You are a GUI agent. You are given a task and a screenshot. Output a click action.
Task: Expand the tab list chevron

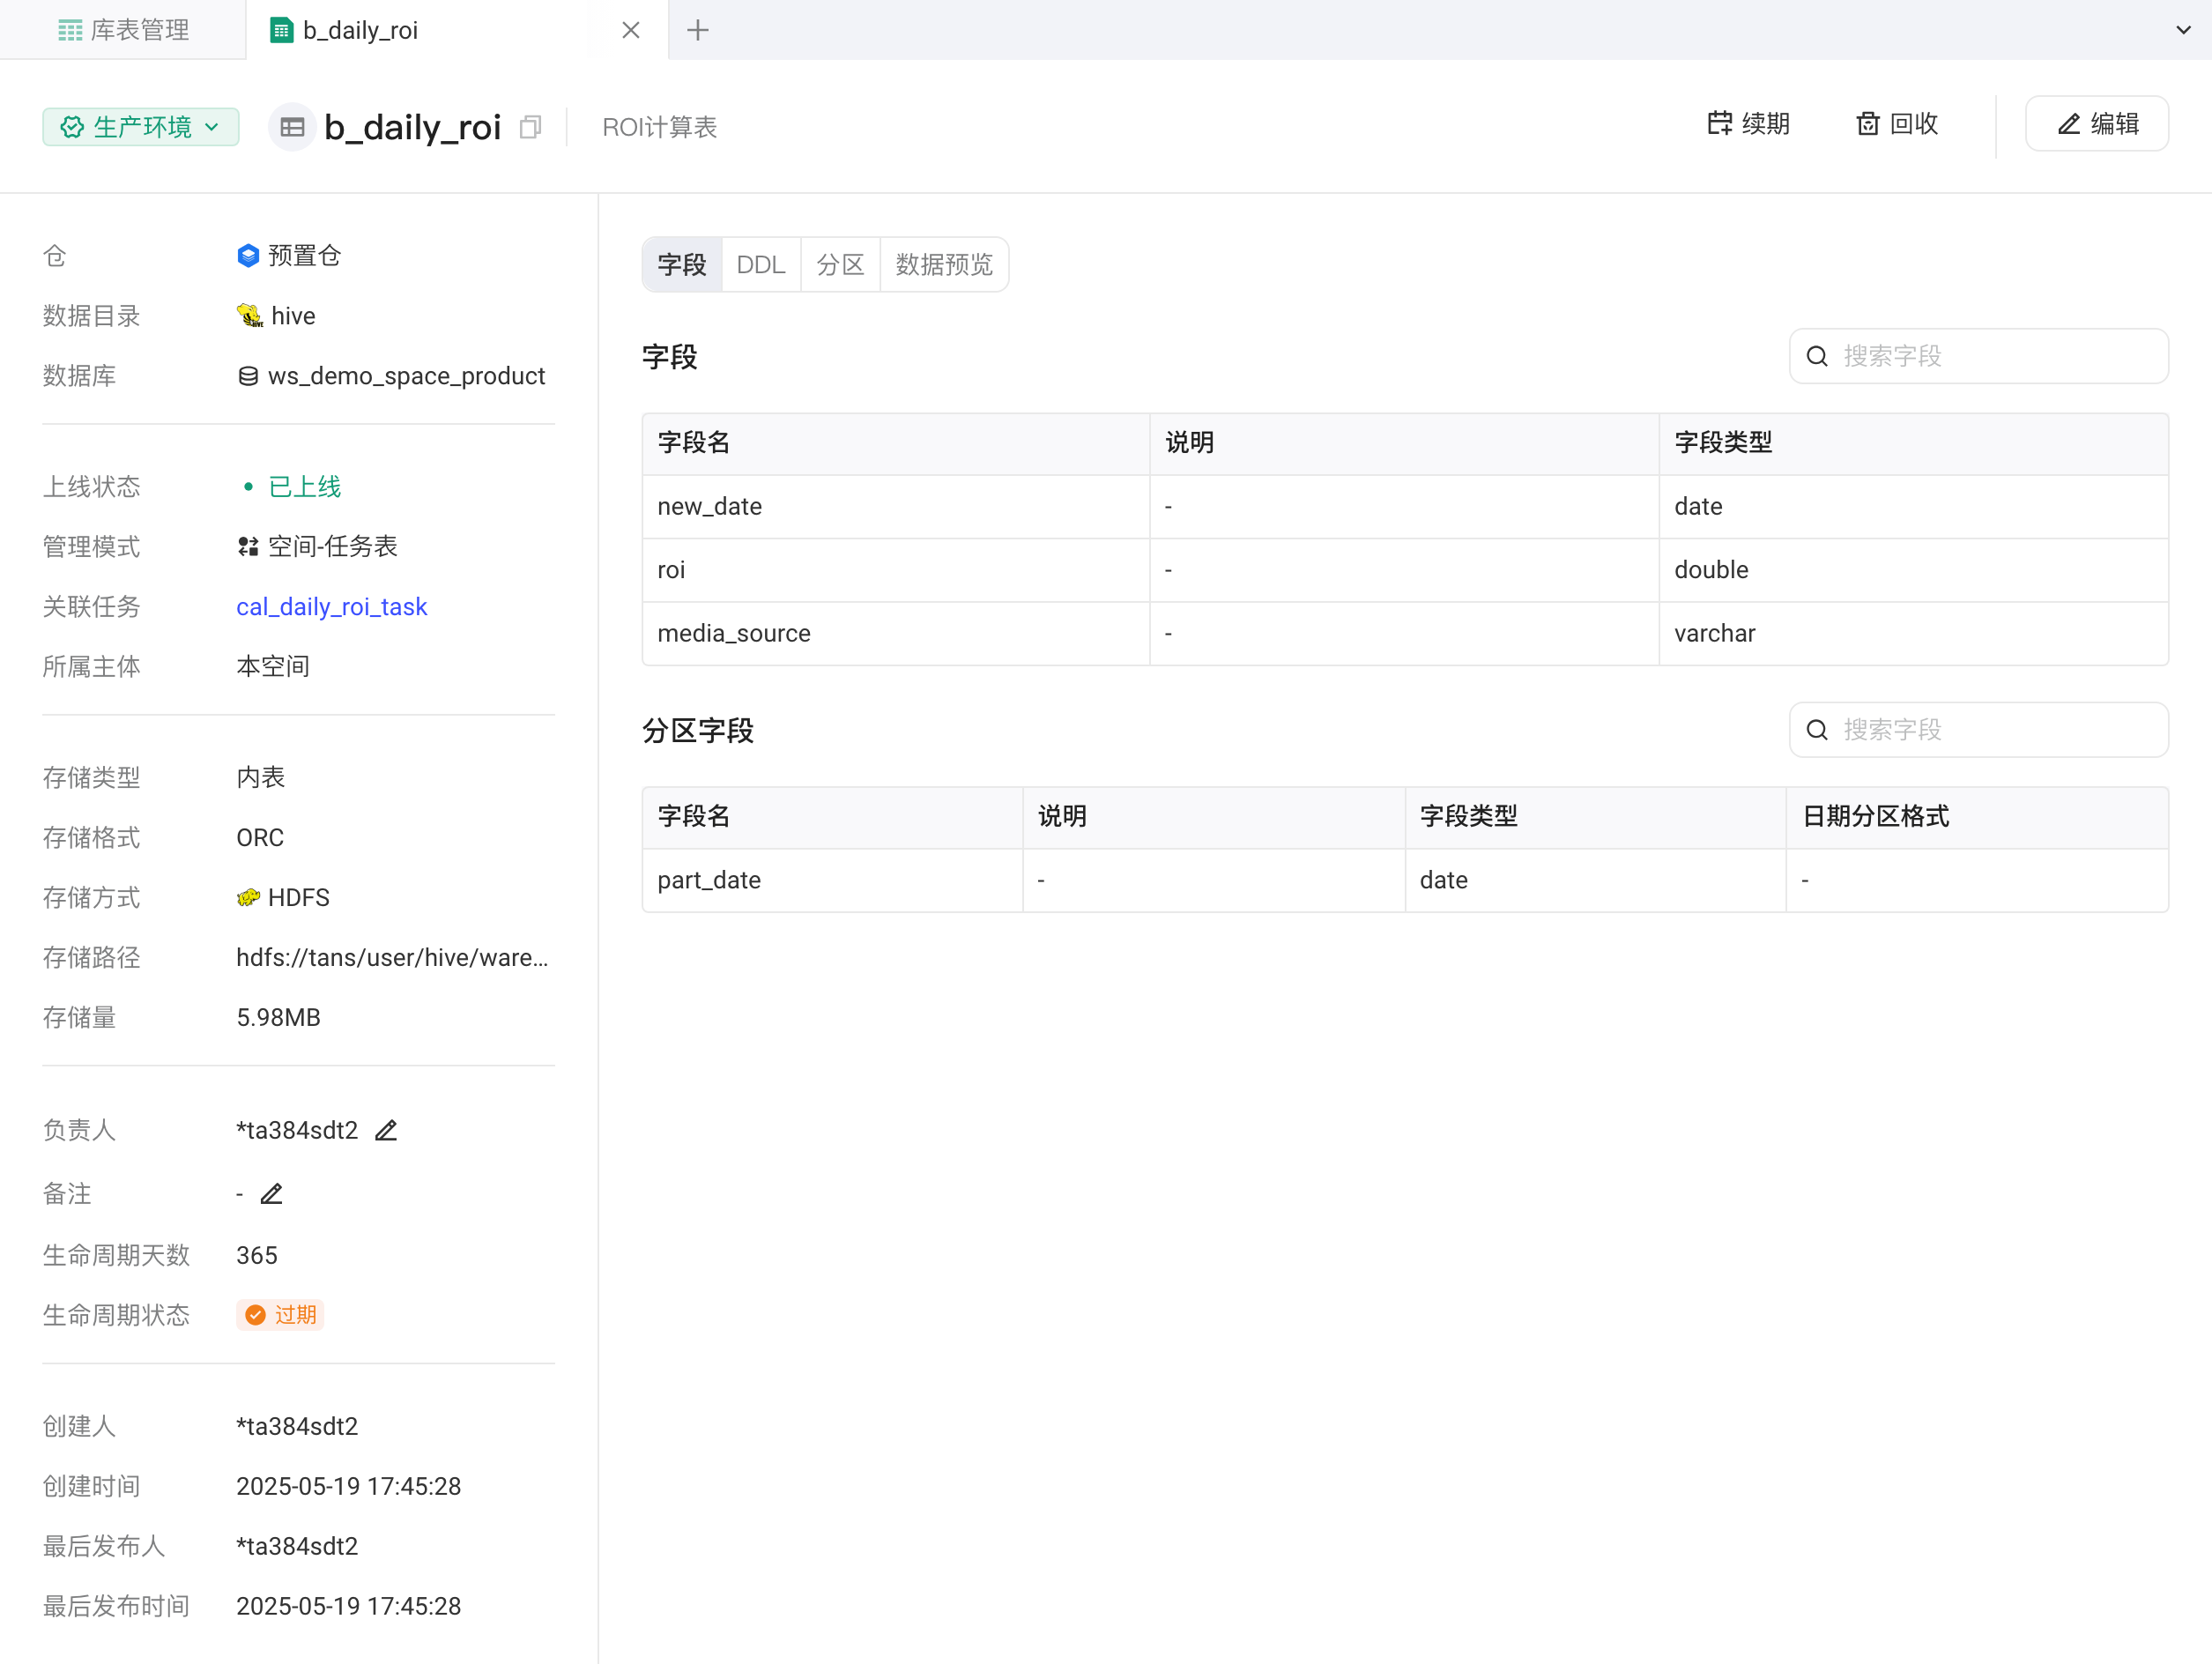click(2183, 30)
